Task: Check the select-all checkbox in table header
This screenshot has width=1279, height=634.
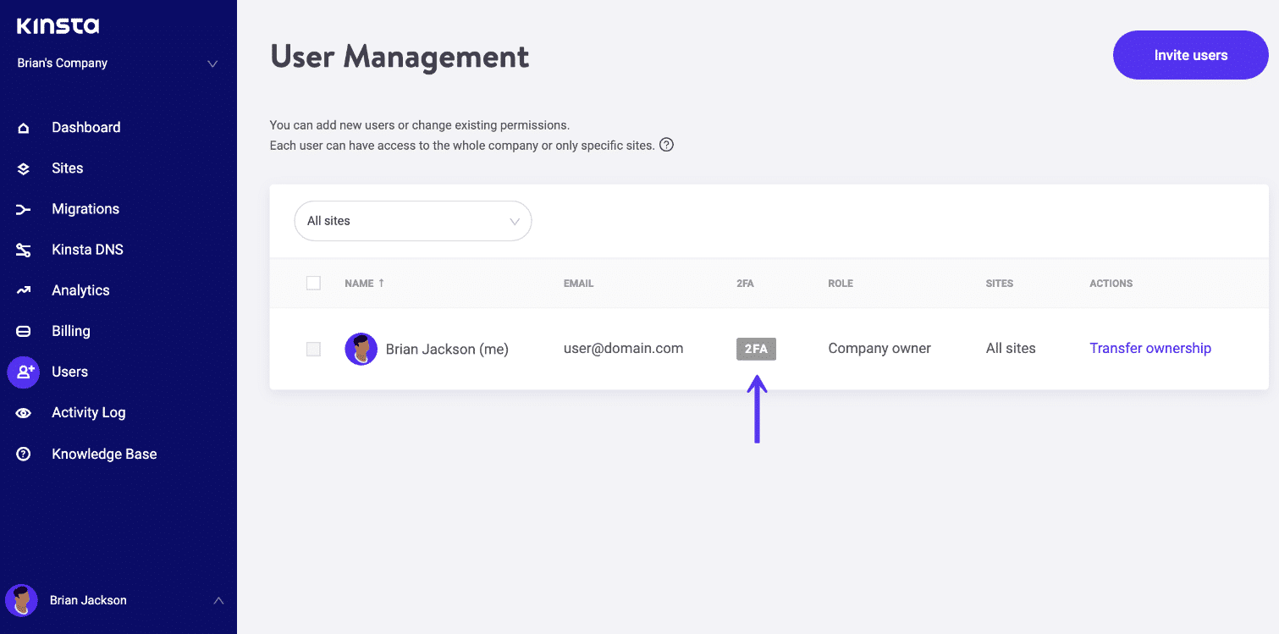Action: click(x=313, y=283)
